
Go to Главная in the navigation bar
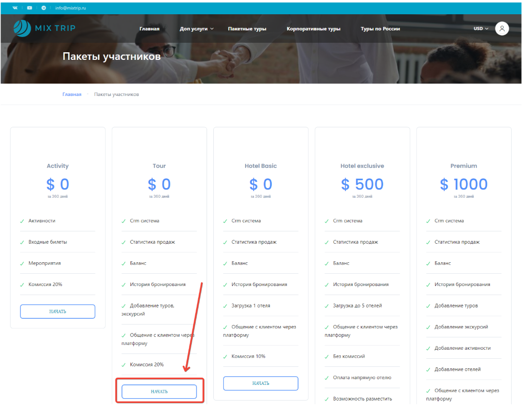(x=149, y=29)
